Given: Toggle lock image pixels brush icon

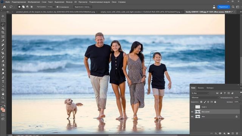Looking at the screenshot, I should coord(205,102).
